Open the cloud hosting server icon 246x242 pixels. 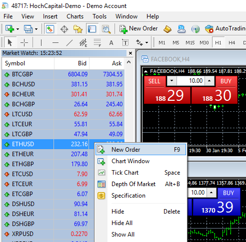click(181, 29)
